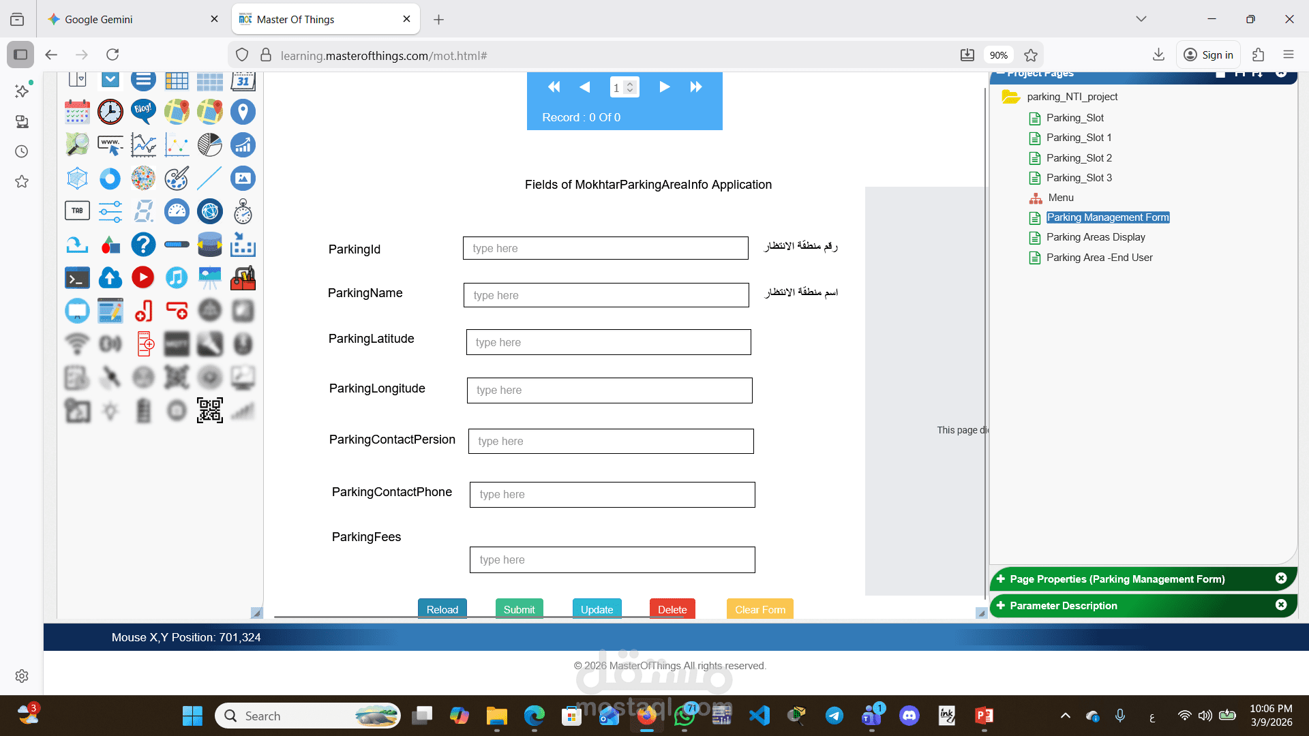
Task: Choose the red toolbox widget icon
Action: (243, 277)
